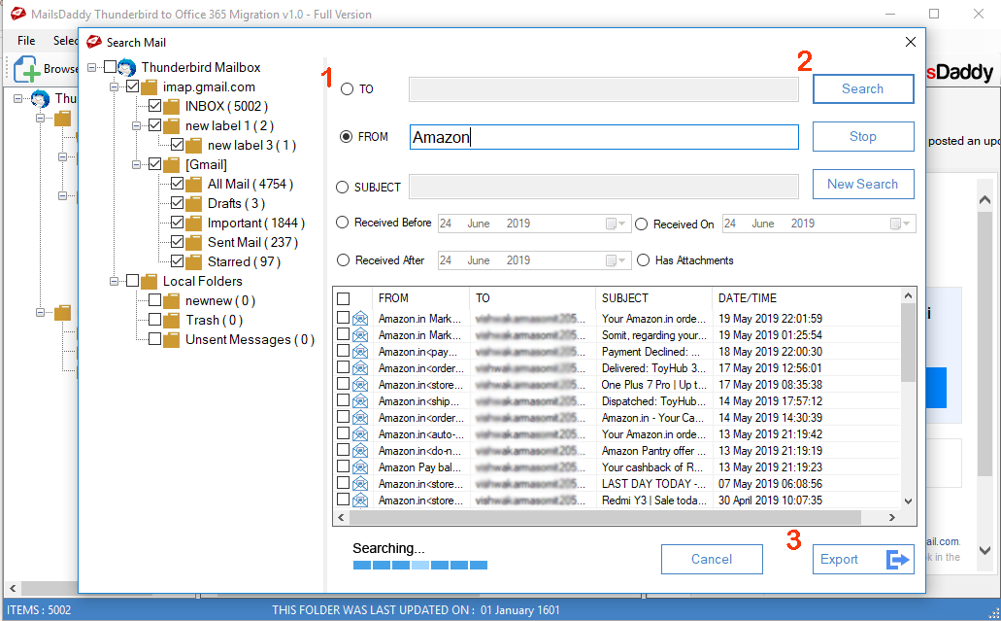Click the Browse add-file icon in main window

pos(27,68)
